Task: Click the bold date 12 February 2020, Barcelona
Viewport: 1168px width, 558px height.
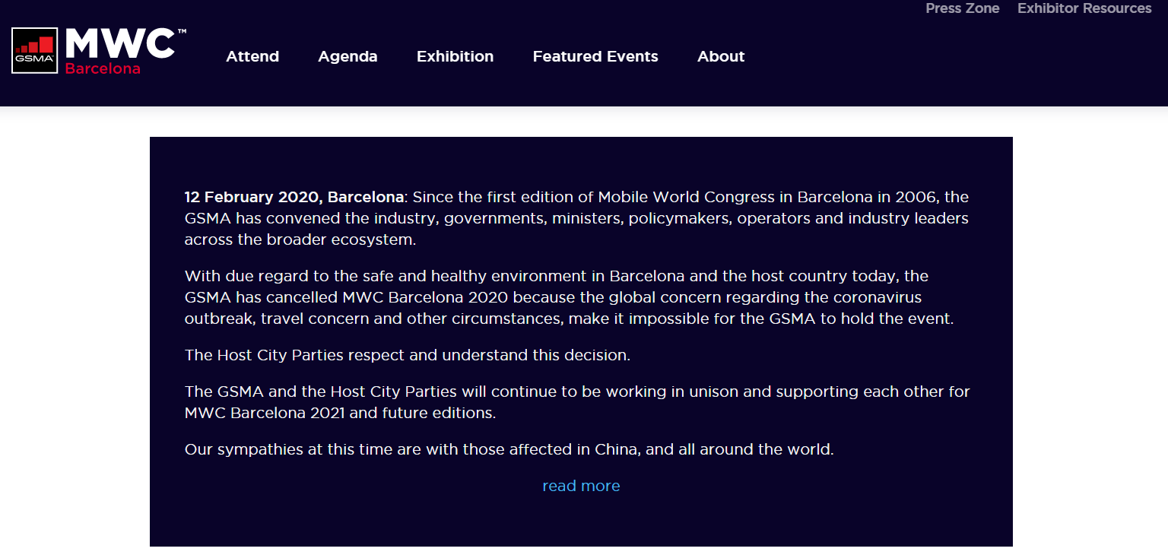Action: (294, 197)
